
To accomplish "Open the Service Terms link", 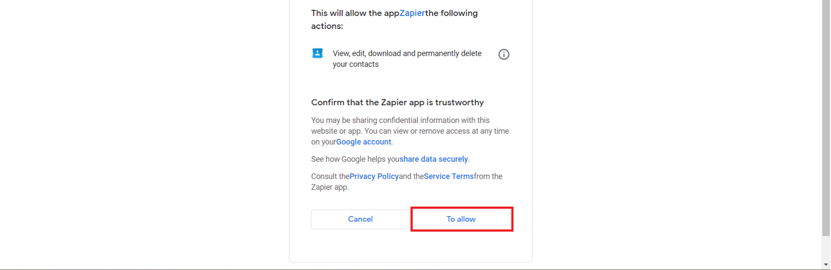I will click(449, 176).
